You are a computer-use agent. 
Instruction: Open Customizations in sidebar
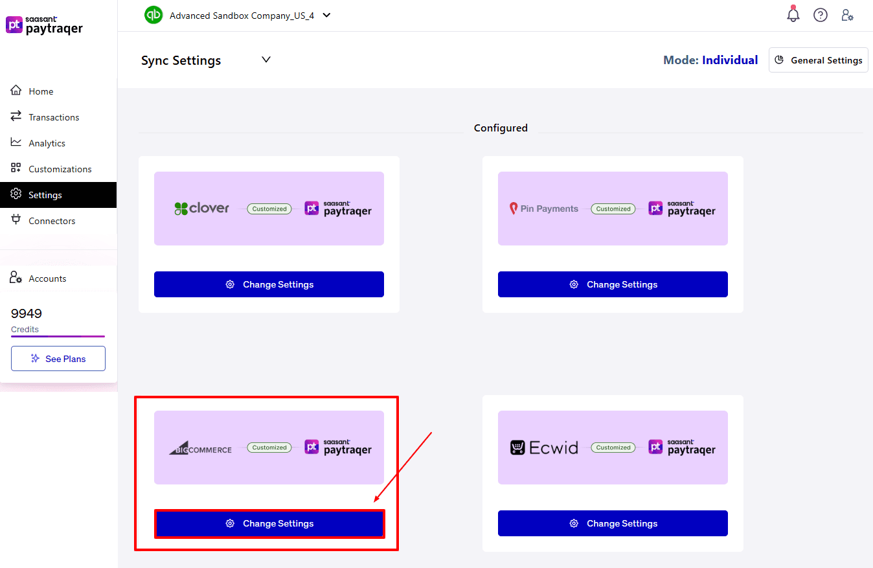coord(58,169)
